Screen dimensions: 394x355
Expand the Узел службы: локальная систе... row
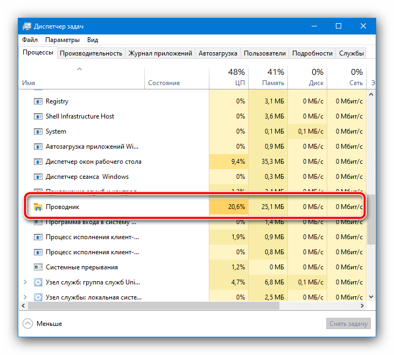(x=25, y=297)
